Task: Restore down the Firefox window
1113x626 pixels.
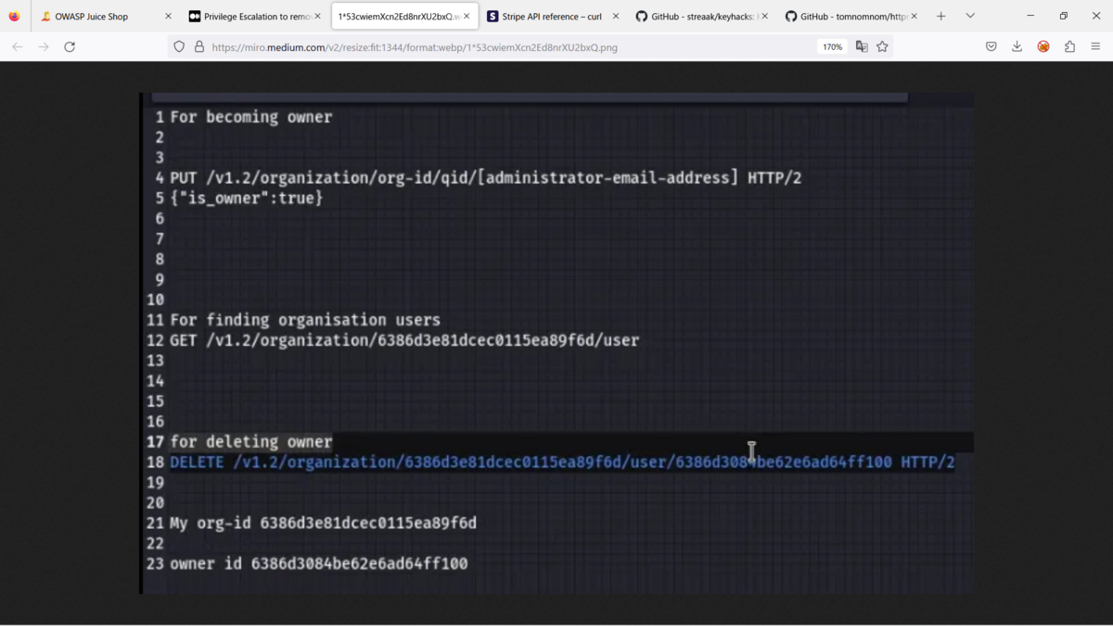Action: (x=1063, y=16)
